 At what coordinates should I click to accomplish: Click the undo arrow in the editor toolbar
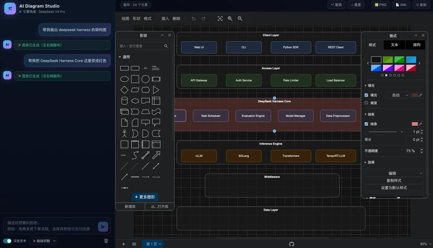194,19
